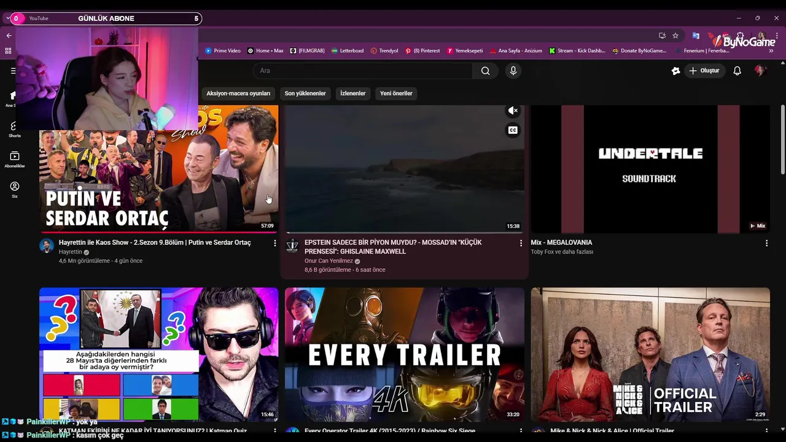
Task: Select İzlenenler filter chip
Action: pyautogui.click(x=353, y=93)
